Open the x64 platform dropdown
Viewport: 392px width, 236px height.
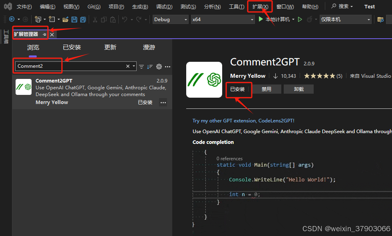(223, 20)
